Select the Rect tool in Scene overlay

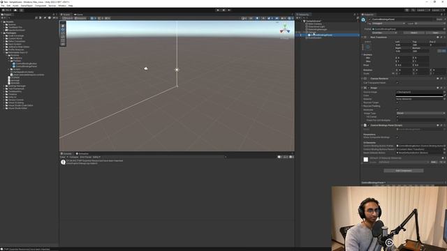63,40
